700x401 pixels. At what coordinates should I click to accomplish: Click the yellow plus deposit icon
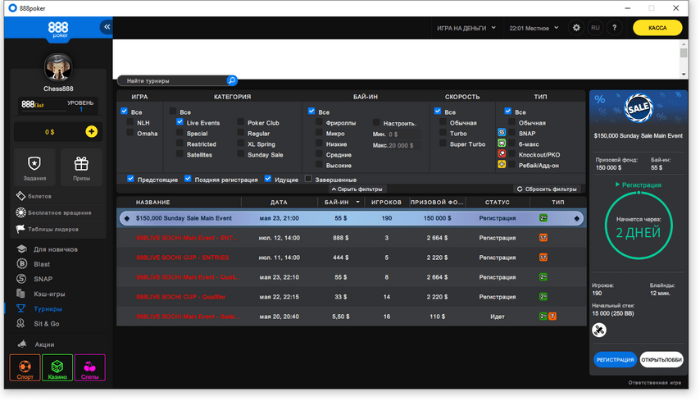pyautogui.click(x=92, y=131)
